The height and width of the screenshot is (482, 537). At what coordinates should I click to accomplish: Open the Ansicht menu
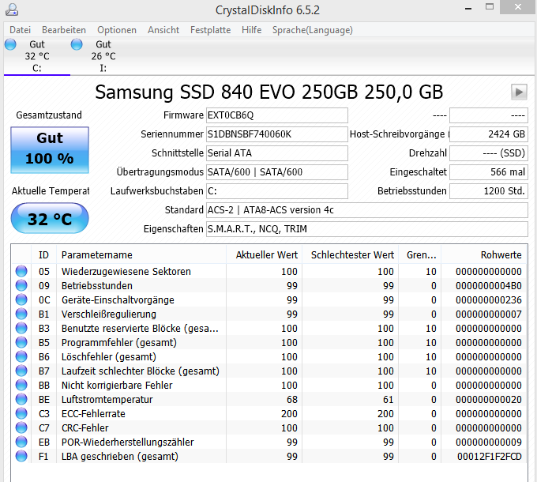[163, 30]
